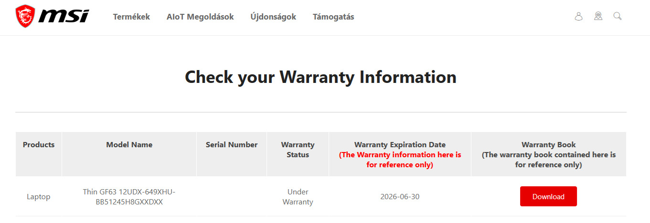Click the Warranty Expiration Date header
This screenshot has height=223, width=650.
(x=400, y=145)
